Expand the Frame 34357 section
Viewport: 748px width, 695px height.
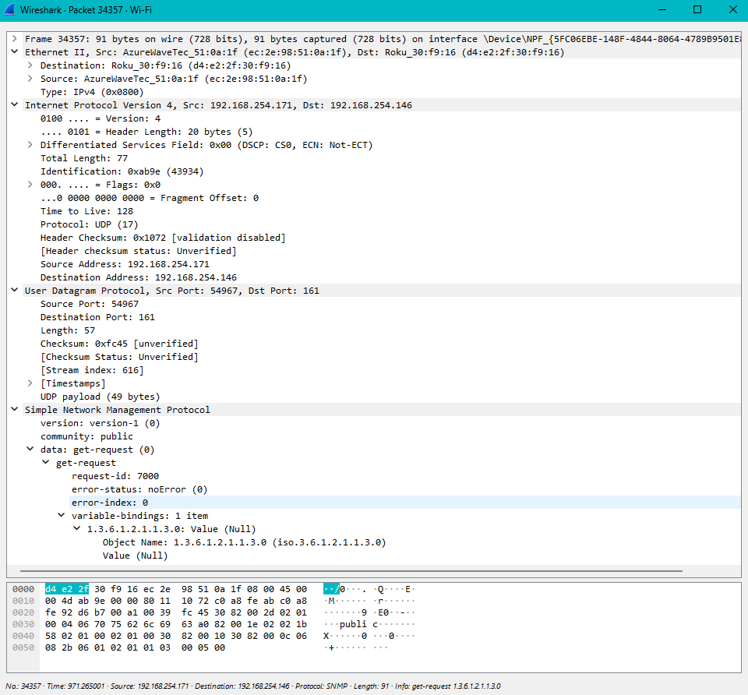coord(14,38)
